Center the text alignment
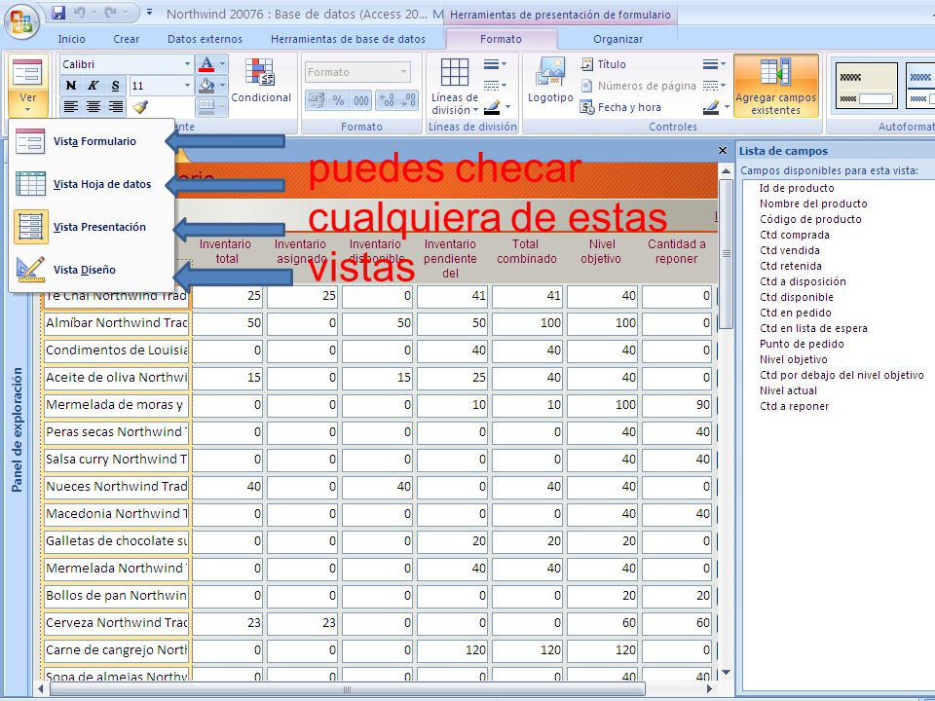The image size is (935, 701). [x=93, y=107]
